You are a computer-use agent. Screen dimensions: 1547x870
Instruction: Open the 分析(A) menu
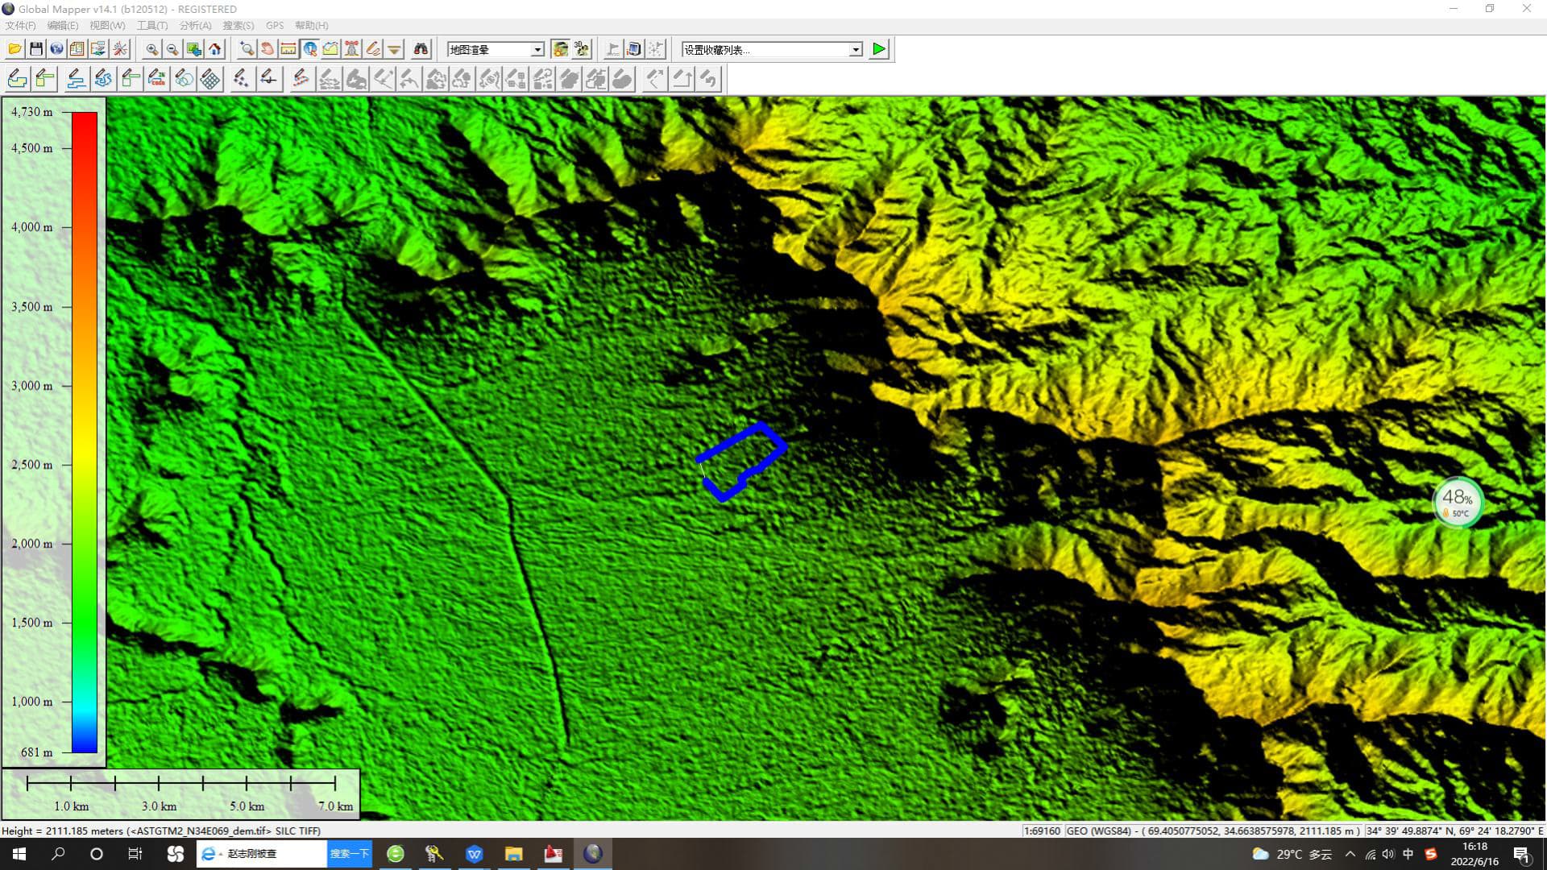pyautogui.click(x=195, y=26)
